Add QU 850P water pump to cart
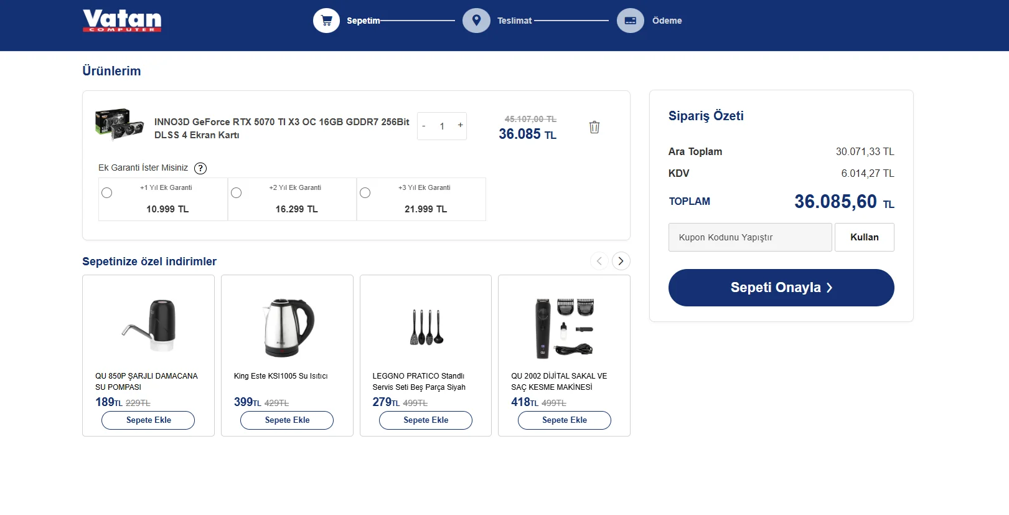 148,420
